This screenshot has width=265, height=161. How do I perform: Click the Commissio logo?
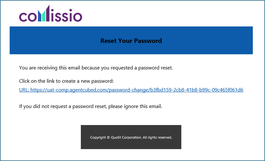click(x=51, y=14)
